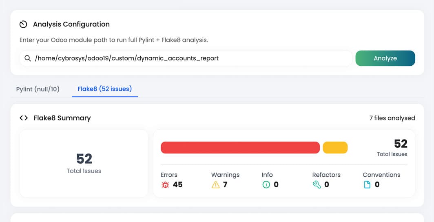
Task: Click the red errors bar segment
Action: pos(240,148)
